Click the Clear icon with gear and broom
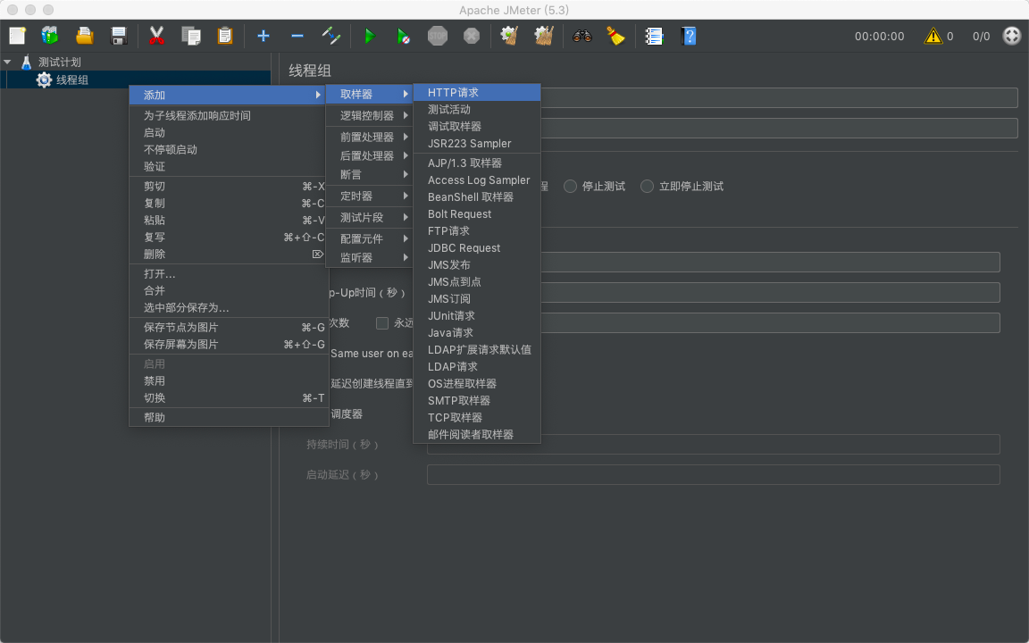 click(x=509, y=36)
